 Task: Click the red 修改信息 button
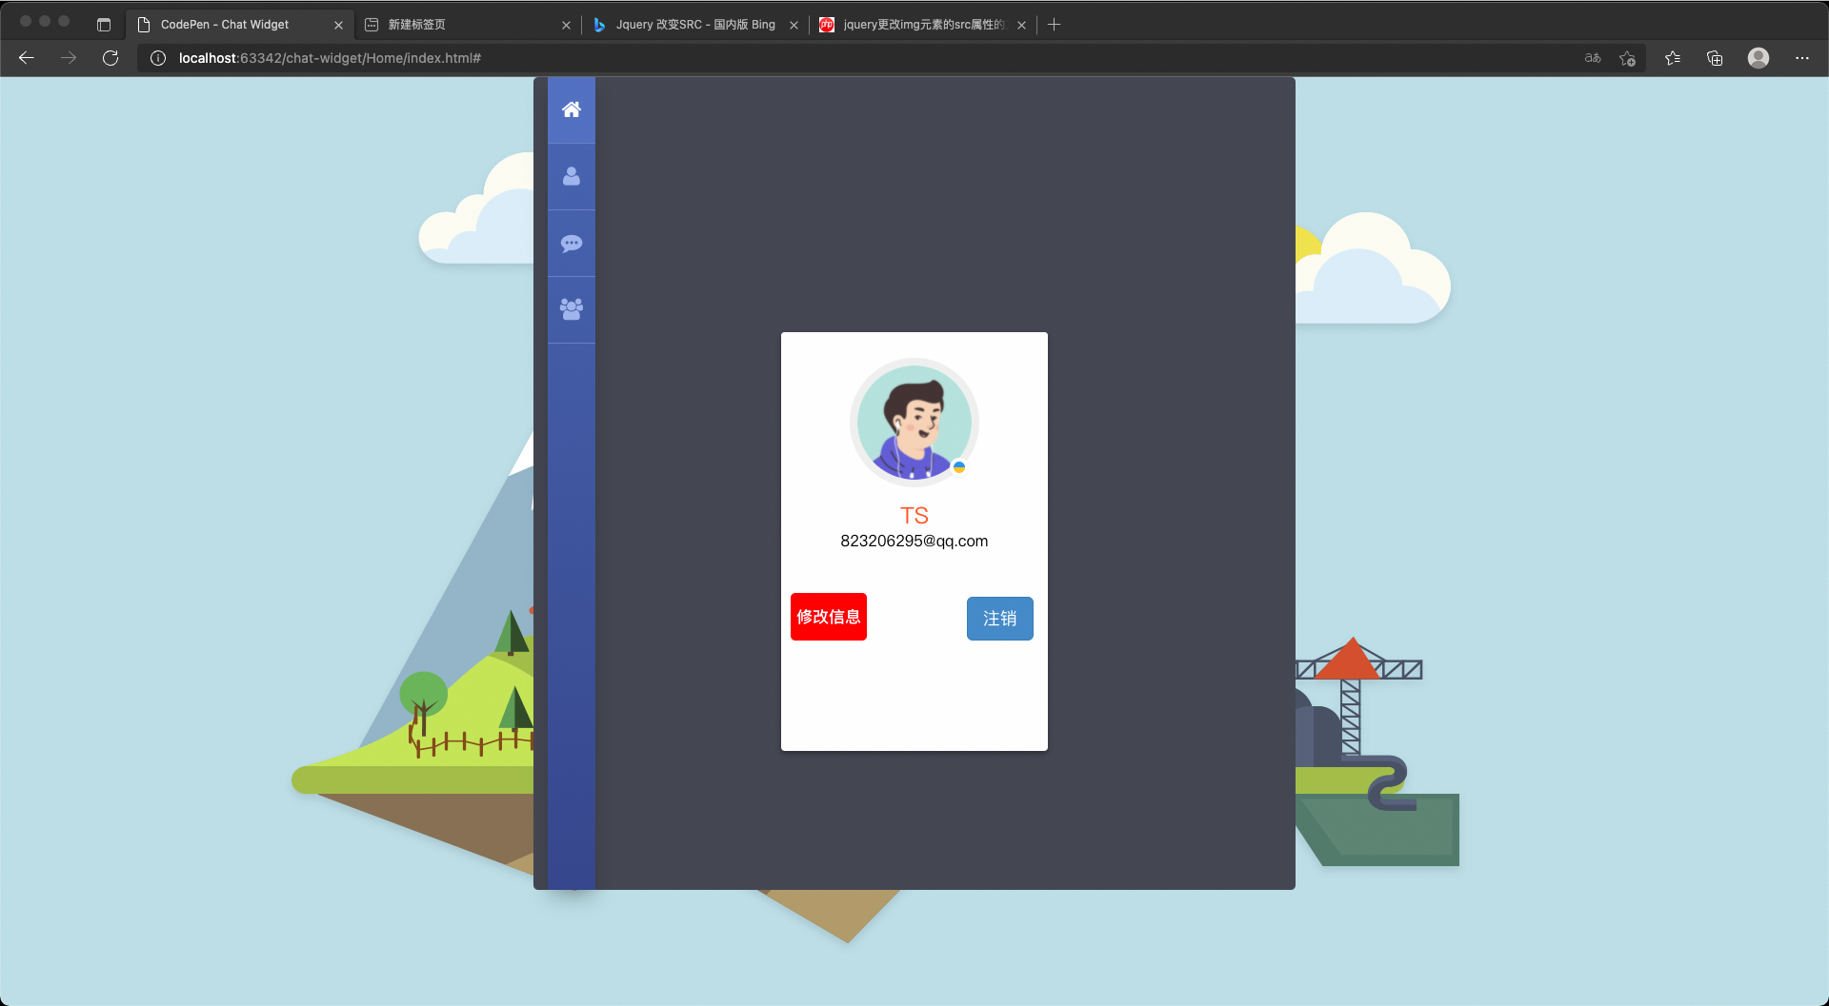tap(828, 617)
